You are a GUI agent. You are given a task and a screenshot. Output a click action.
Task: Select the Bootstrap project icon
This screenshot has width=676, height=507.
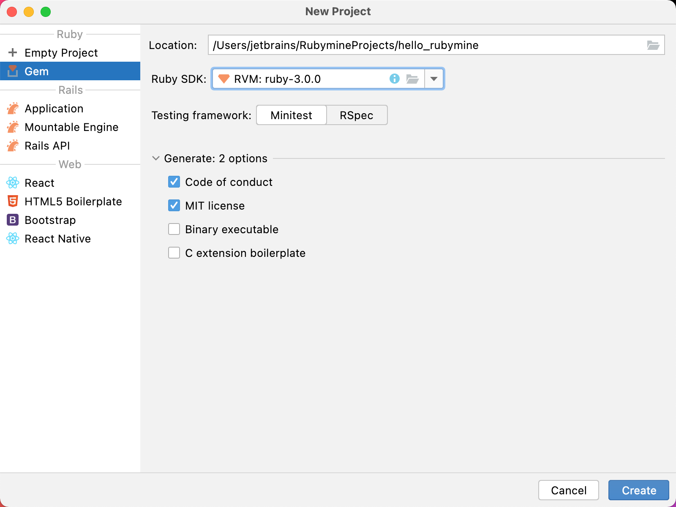click(13, 220)
